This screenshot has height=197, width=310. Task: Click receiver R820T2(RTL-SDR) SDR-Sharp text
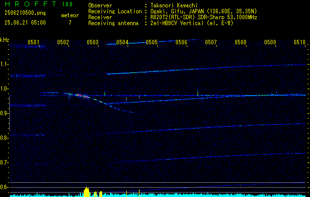point(204,17)
